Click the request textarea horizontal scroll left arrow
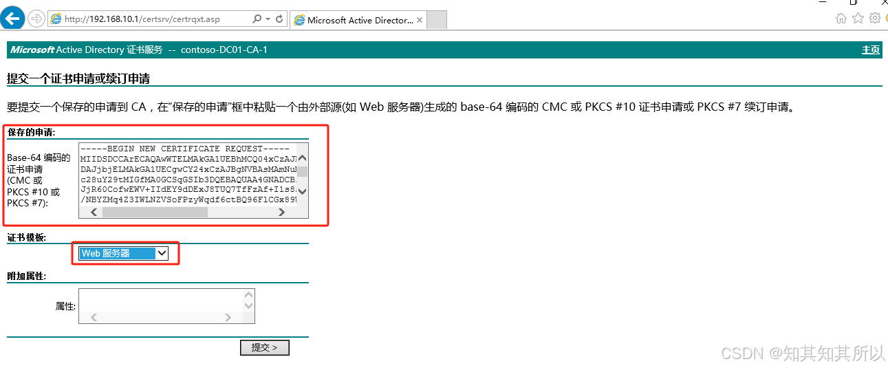 pos(94,212)
